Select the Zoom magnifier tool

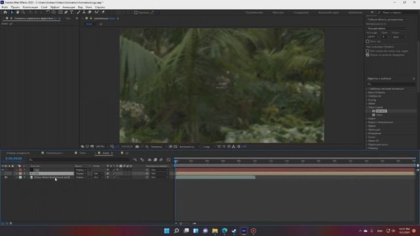point(24,12)
